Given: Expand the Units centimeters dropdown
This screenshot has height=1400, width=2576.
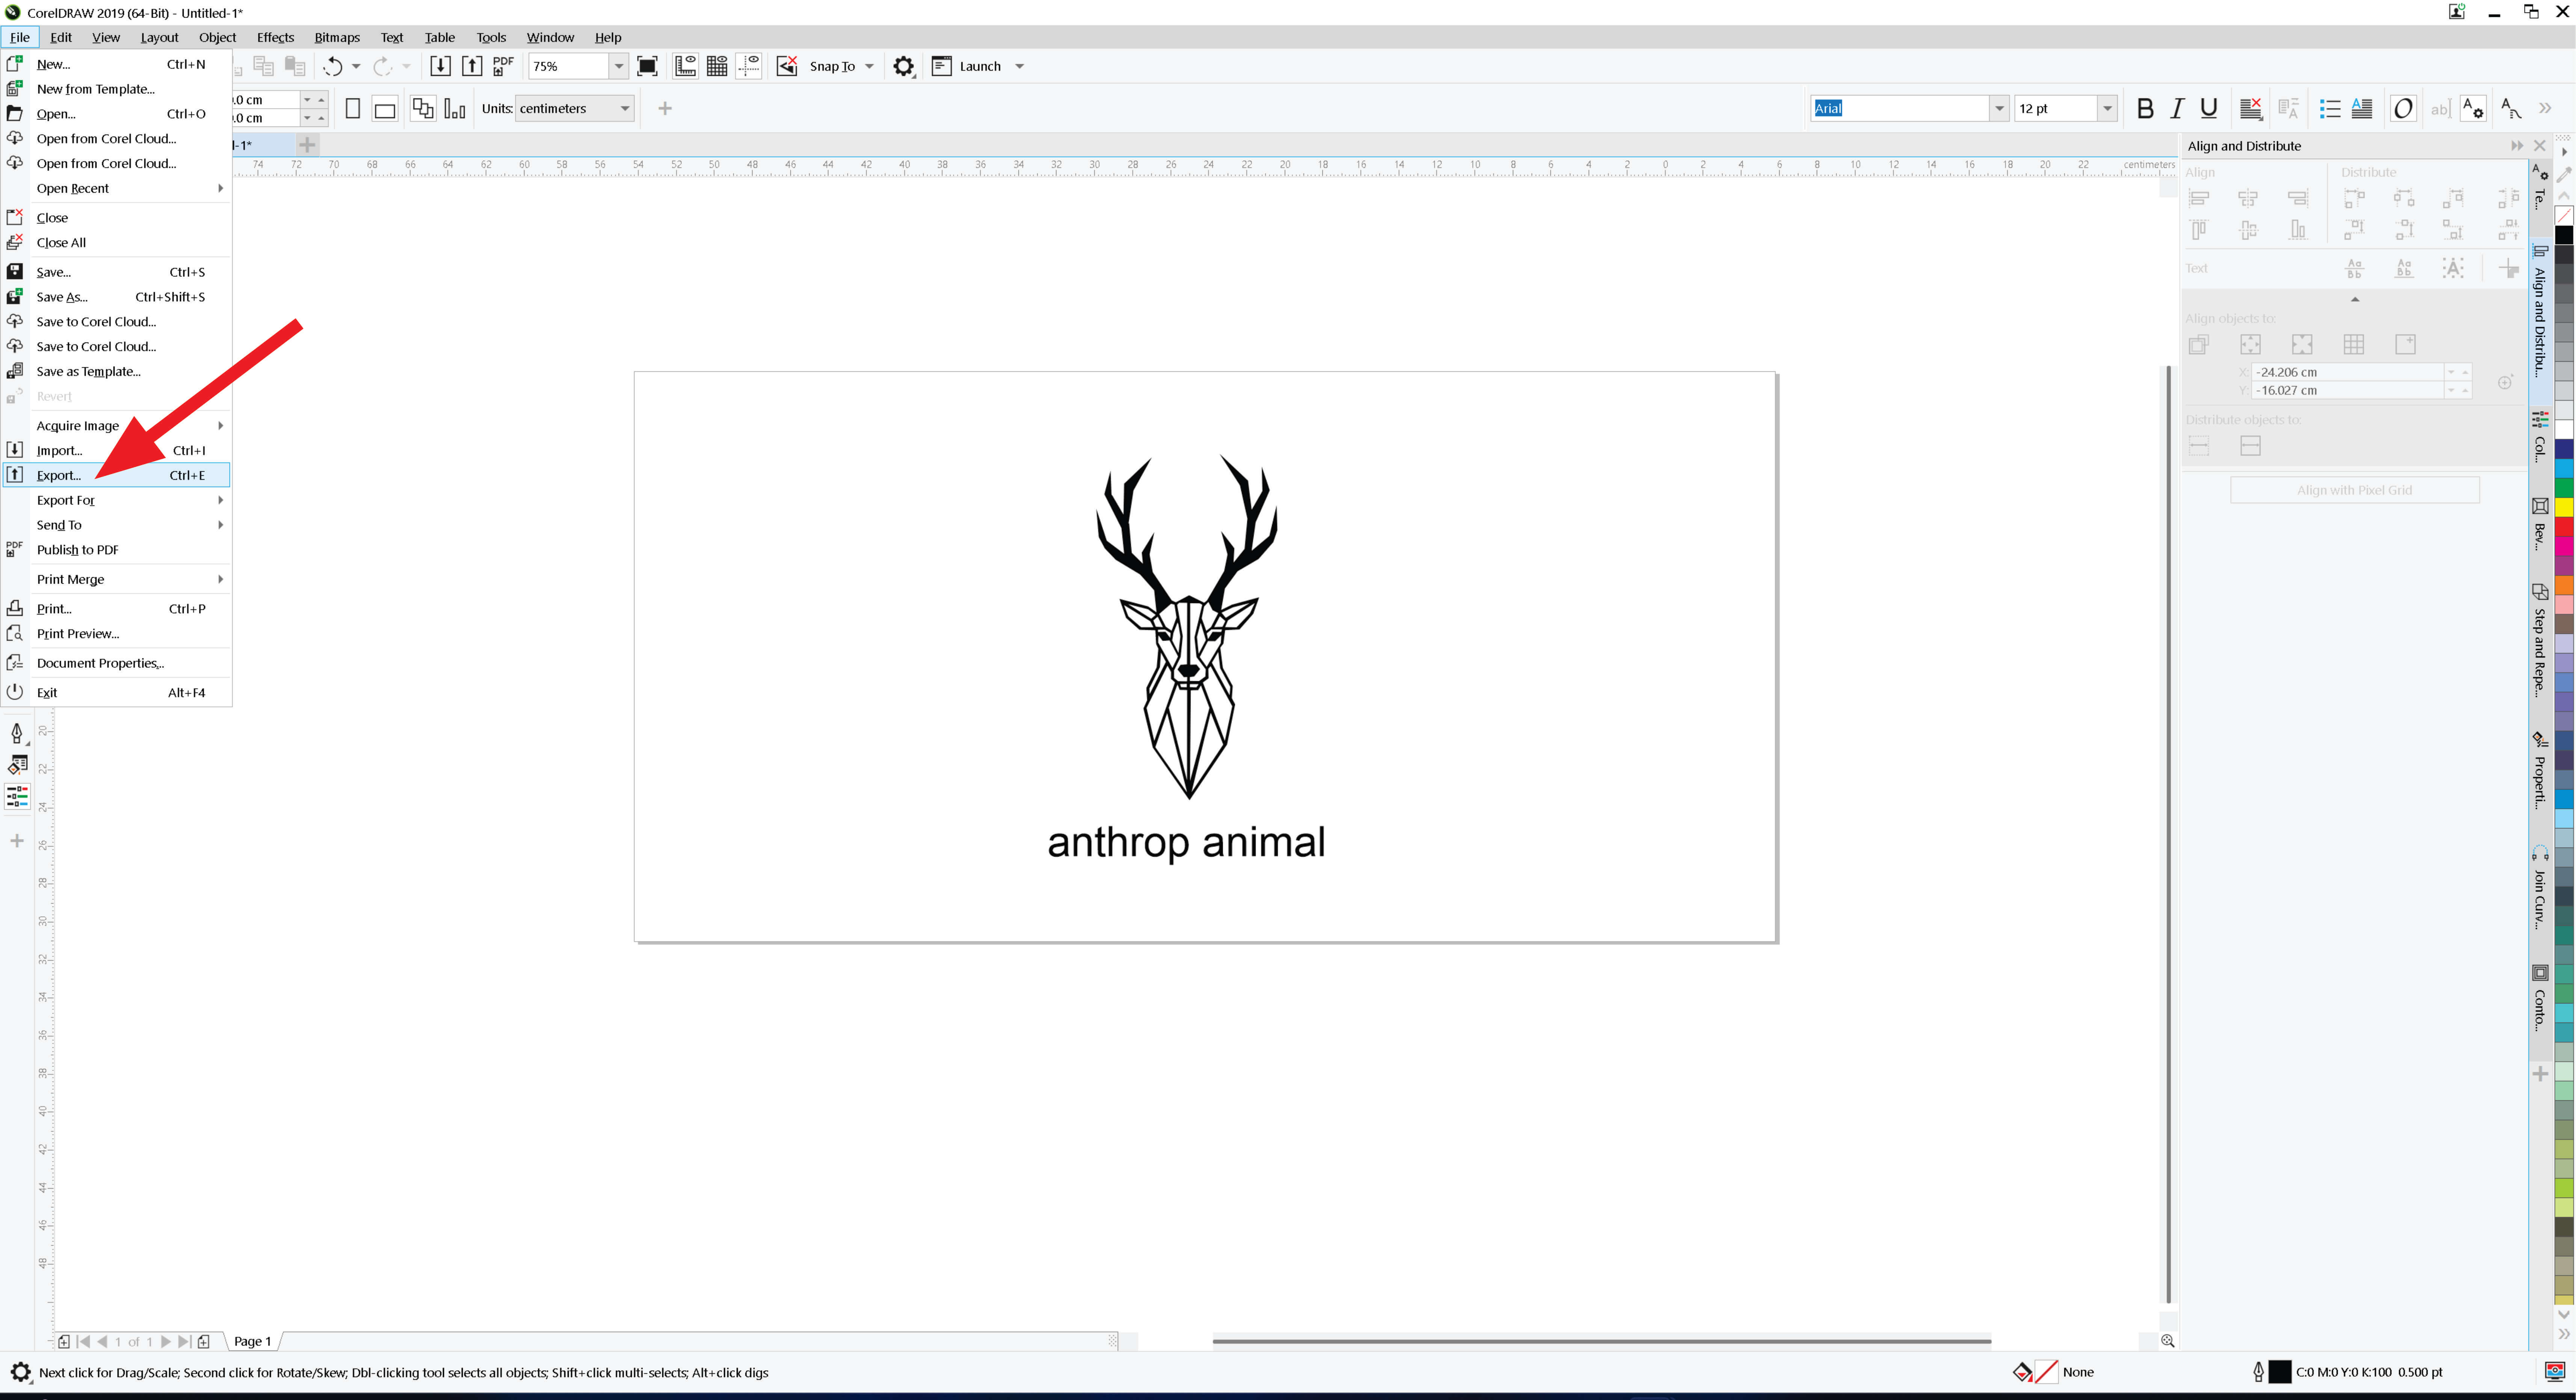Looking at the screenshot, I should [x=624, y=108].
